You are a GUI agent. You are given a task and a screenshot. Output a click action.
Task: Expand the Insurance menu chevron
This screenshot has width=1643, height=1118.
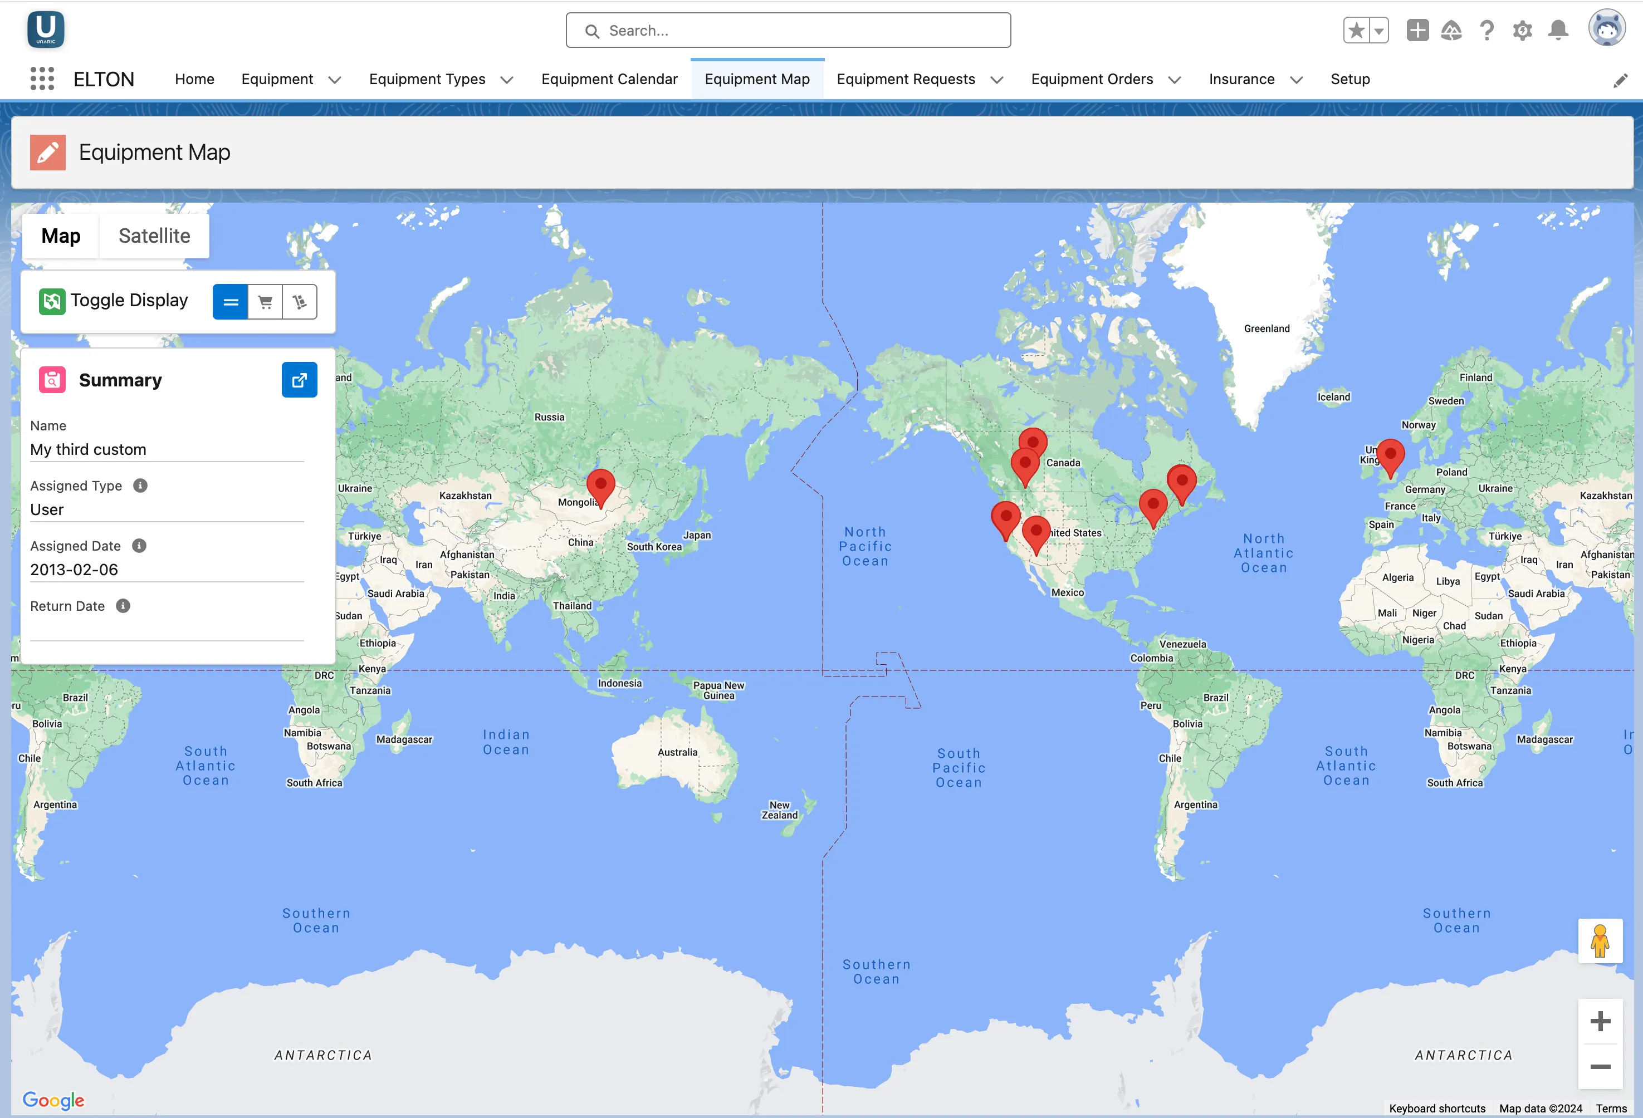[1297, 80]
